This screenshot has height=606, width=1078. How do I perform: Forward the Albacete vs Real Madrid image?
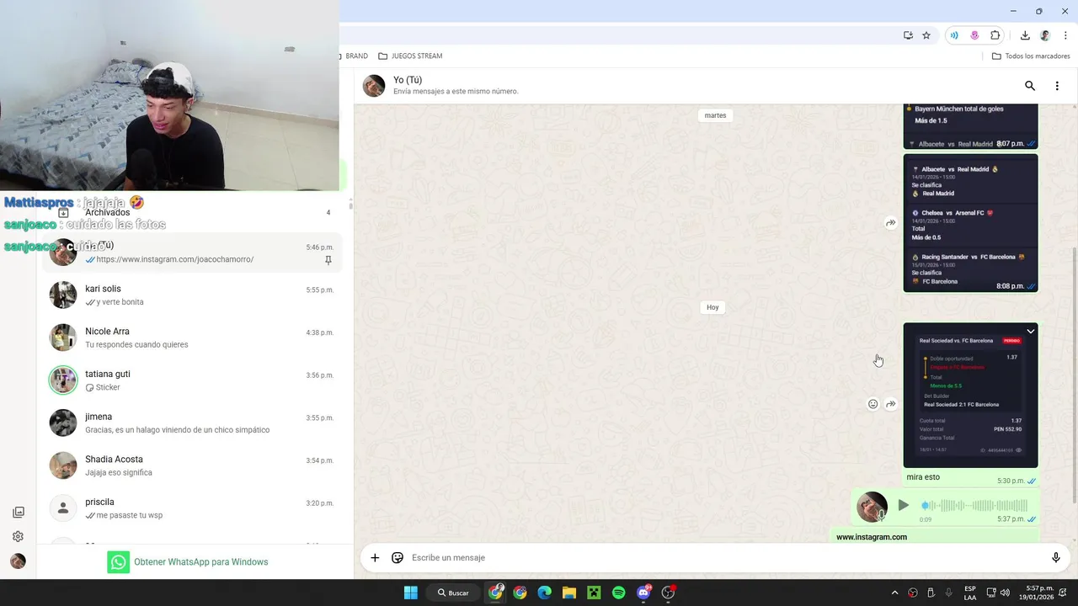[890, 223]
